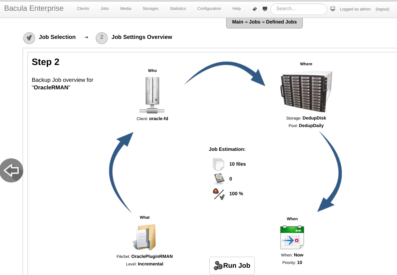Open the Help menu

click(x=237, y=9)
